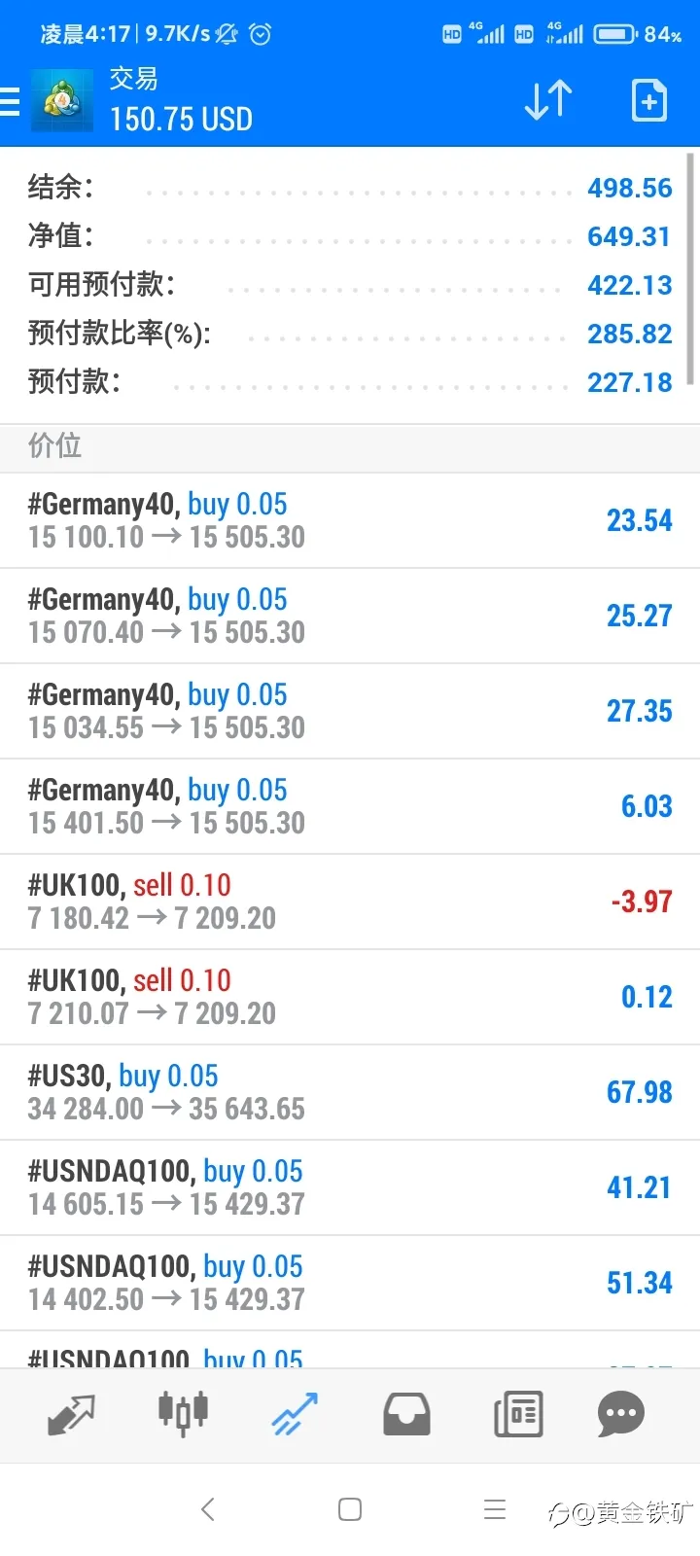The height and width of the screenshot is (1556, 700).
Task: Open the History inbox tray icon
Action: click(406, 1415)
